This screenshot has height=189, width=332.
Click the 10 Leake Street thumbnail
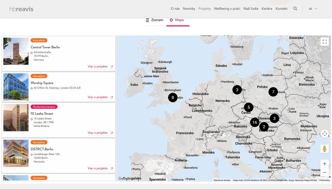coord(16,118)
